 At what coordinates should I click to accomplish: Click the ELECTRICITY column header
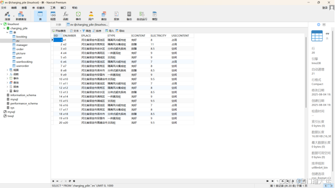[x=160, y=36]
